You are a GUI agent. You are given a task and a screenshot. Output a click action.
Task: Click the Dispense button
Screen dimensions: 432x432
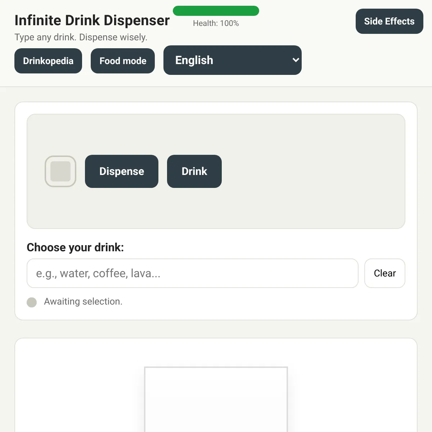(122, 171)
